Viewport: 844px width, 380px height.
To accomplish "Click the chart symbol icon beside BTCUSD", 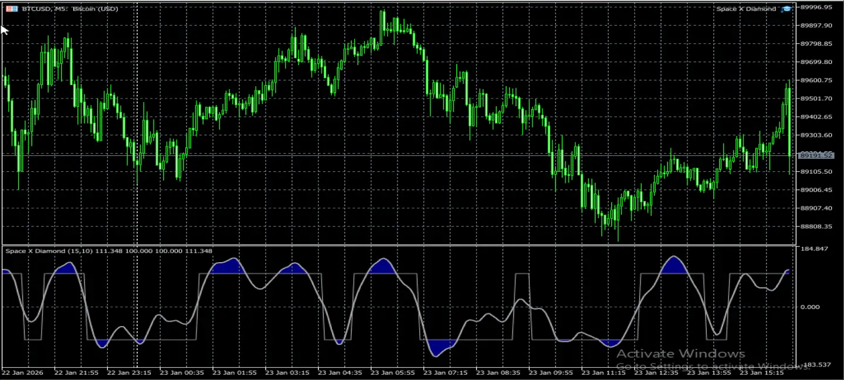I will (x=11, y=9).
